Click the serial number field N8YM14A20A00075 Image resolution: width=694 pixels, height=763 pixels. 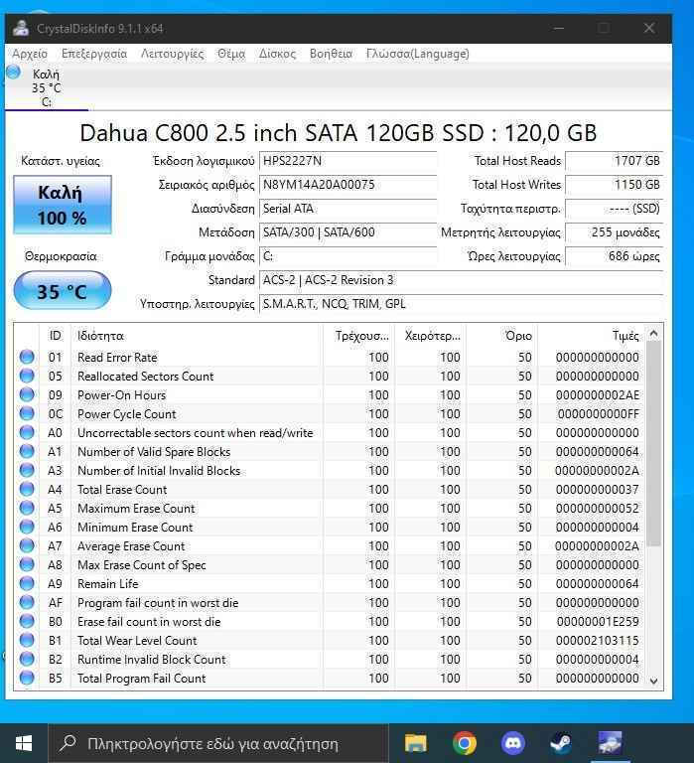[x=347, y=185]
